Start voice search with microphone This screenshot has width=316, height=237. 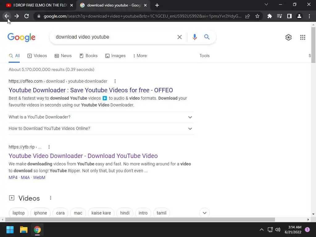(x=194, y=37)
